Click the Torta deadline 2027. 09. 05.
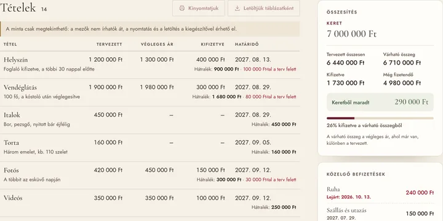 pos(253,142)
